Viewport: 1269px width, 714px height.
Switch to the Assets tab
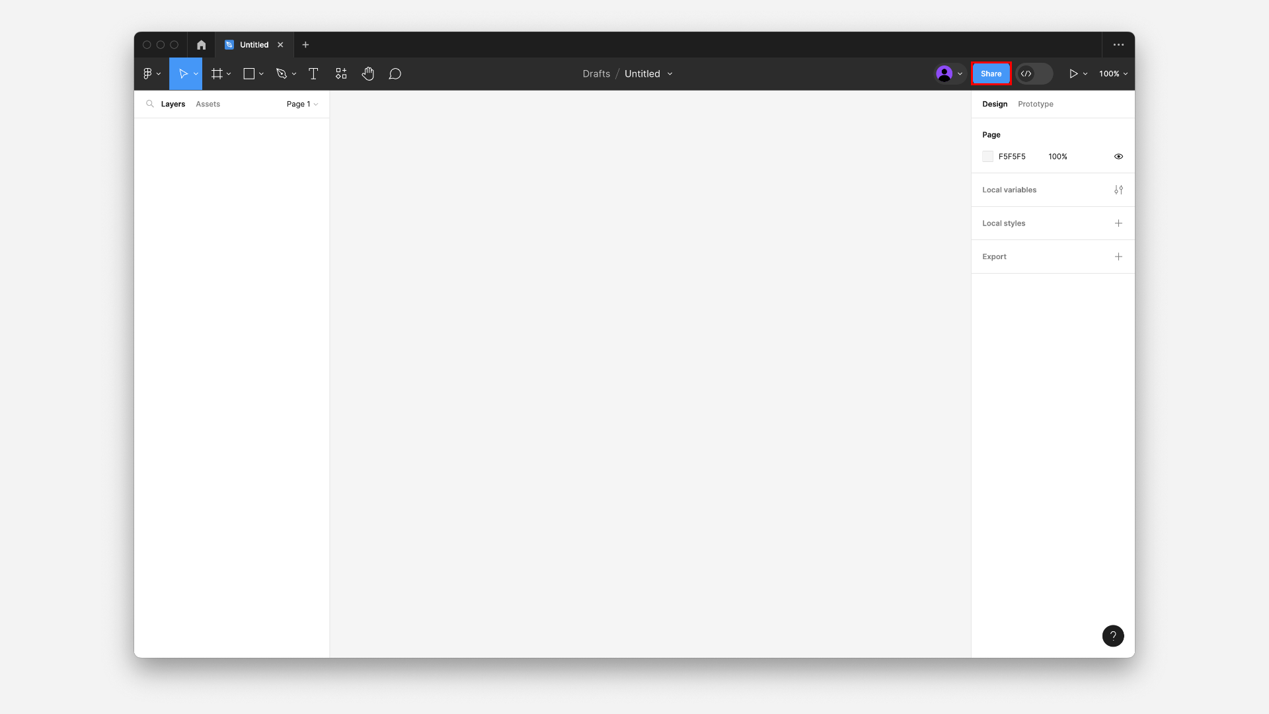208,104
